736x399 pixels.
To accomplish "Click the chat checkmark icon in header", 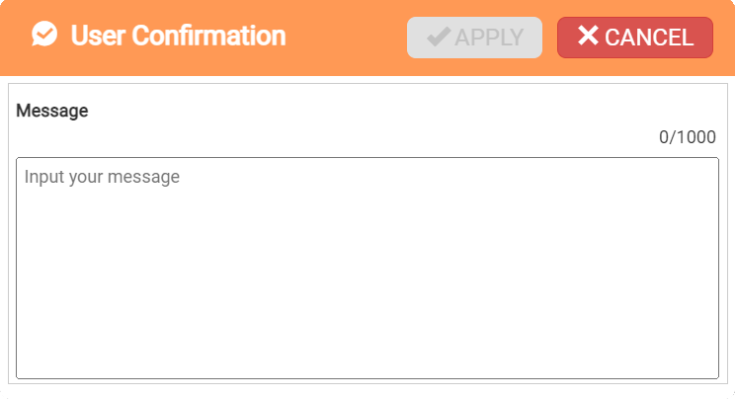I will point(44,37).
